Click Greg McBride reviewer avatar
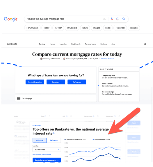Image resolution: width=153 pixels, height=167 pixels. (64, 59)
